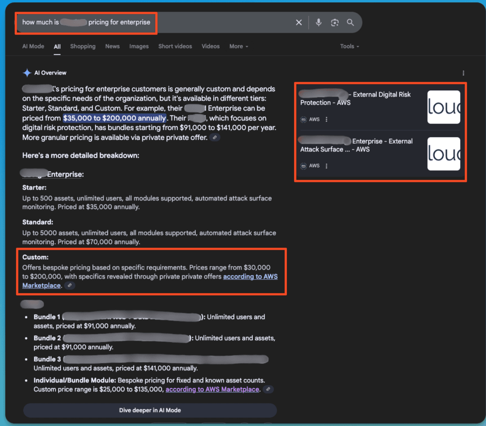
Task: Expand the More dropdown
Action: (x=239, y=46)
